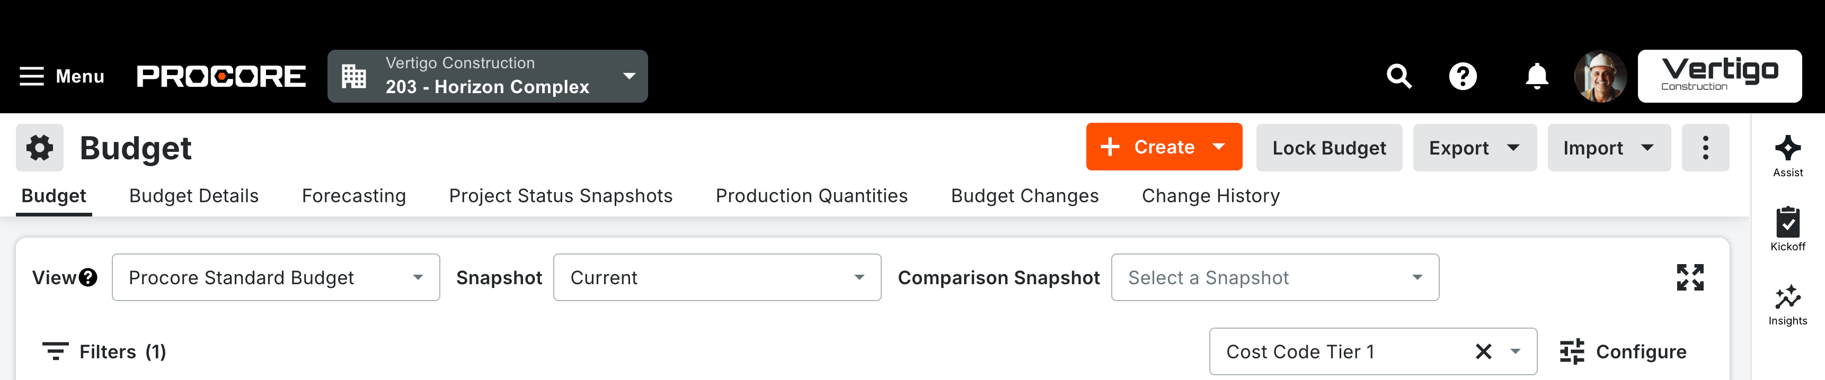Open the Filters panel
The width and height of the screenshot is (1825, 380).
pos(107,351)
